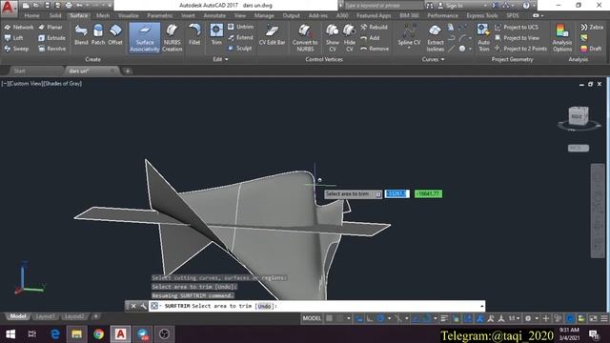Toggle ortho mode in status bar

tap(370, 318)
